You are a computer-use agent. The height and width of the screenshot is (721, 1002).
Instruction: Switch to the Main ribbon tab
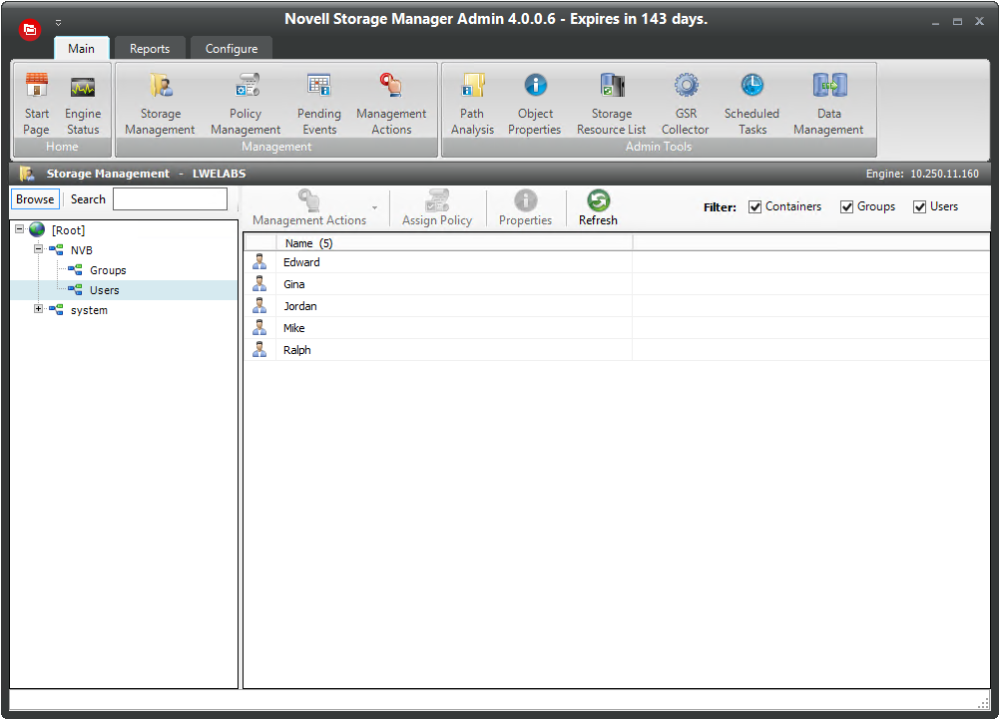point(81,49)
